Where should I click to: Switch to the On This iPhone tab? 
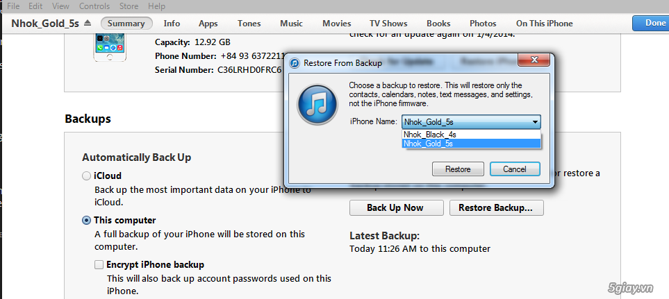[x=545, y=24]
